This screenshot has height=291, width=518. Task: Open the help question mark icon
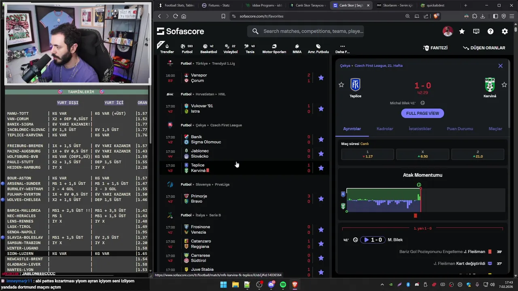pyautogui.click(x=490, y=31)
